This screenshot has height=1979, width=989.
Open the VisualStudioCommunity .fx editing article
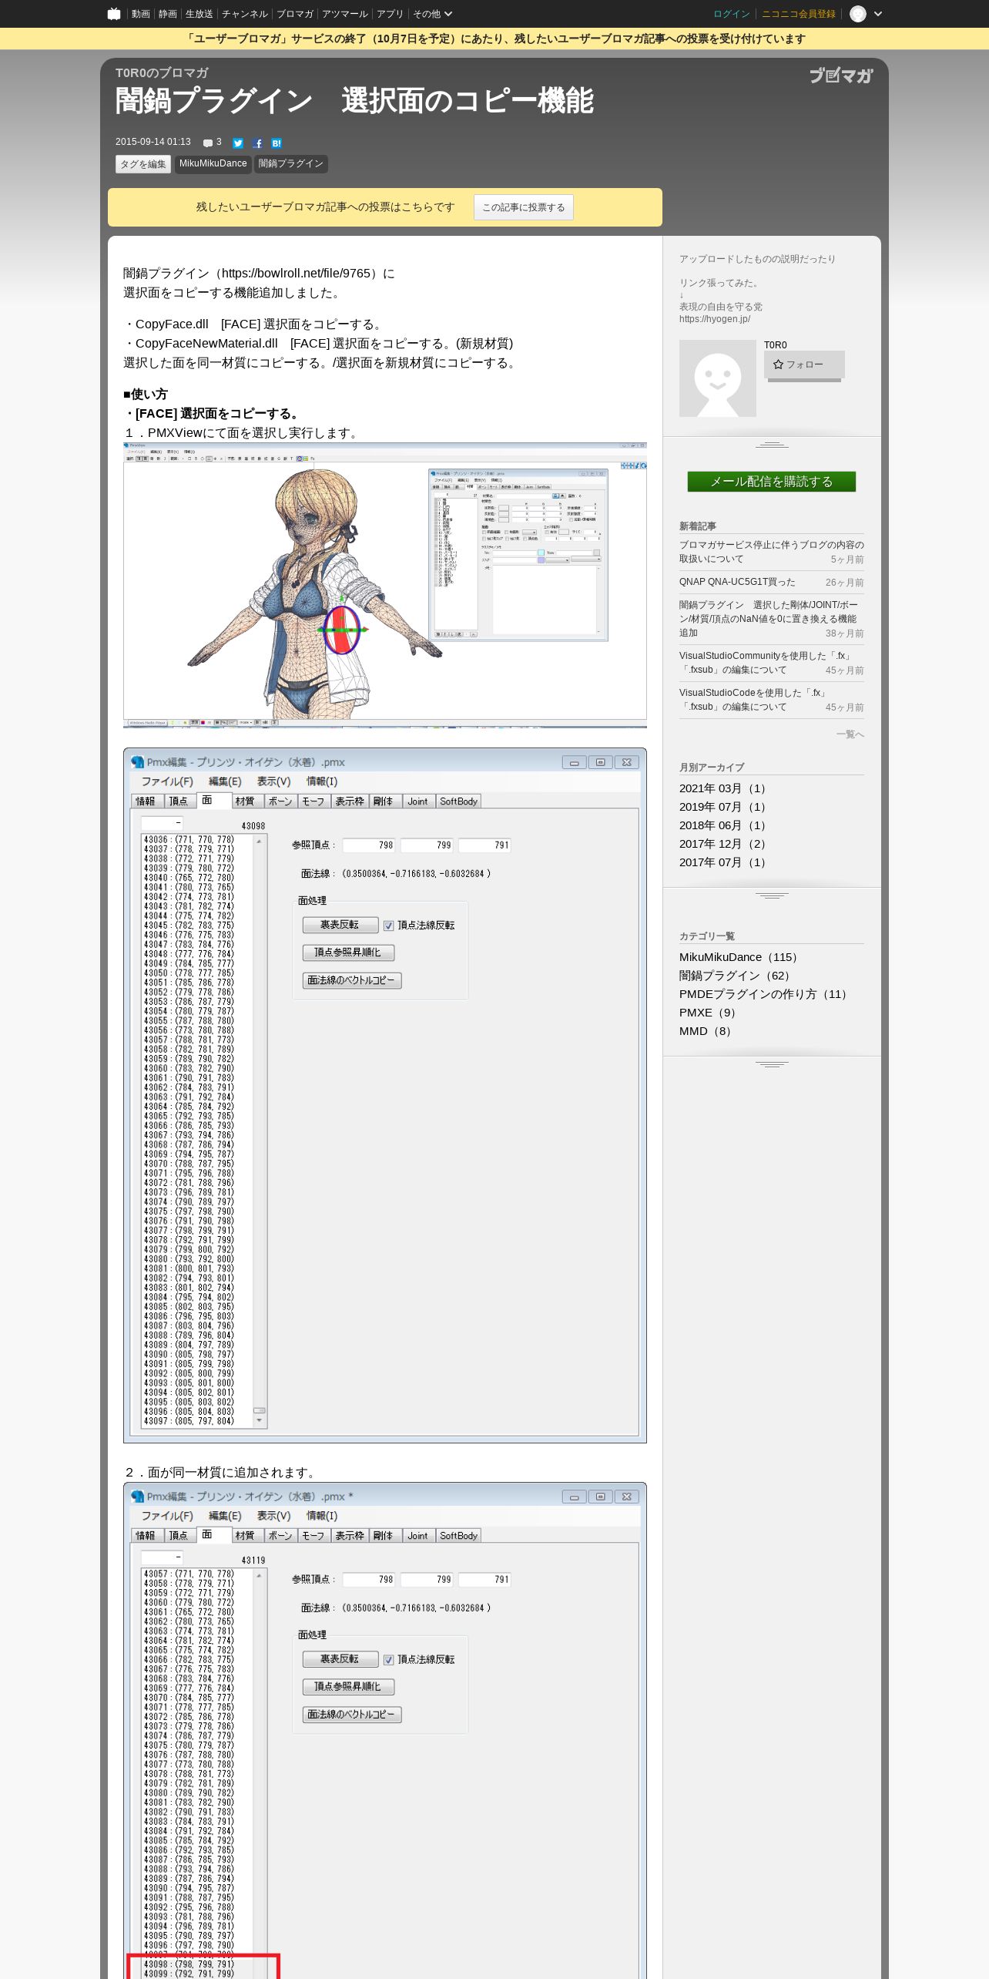pos(767,663)
